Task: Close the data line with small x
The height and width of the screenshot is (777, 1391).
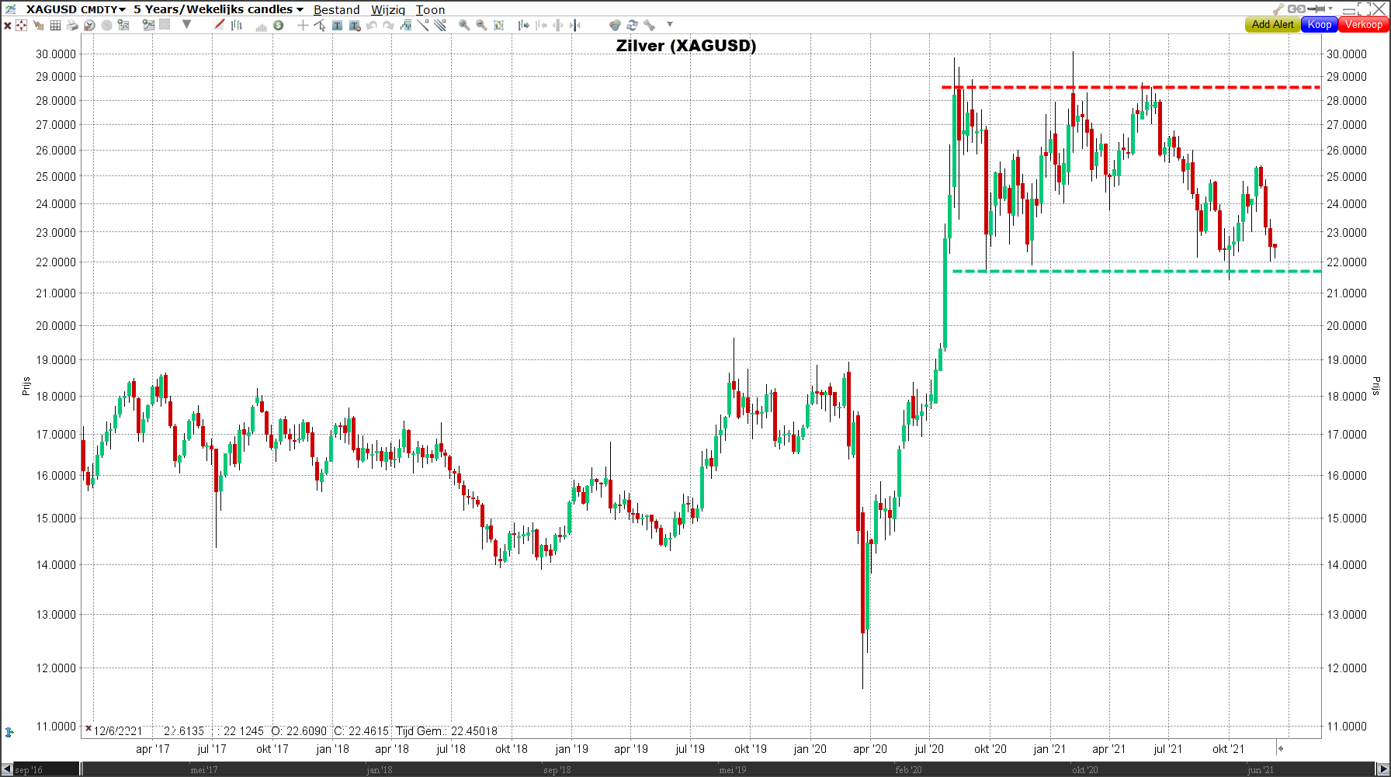Action: [x=88, y=729]
